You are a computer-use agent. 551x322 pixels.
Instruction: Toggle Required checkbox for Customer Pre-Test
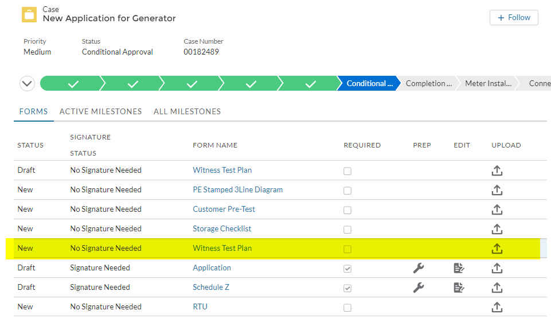pos(347,210)
